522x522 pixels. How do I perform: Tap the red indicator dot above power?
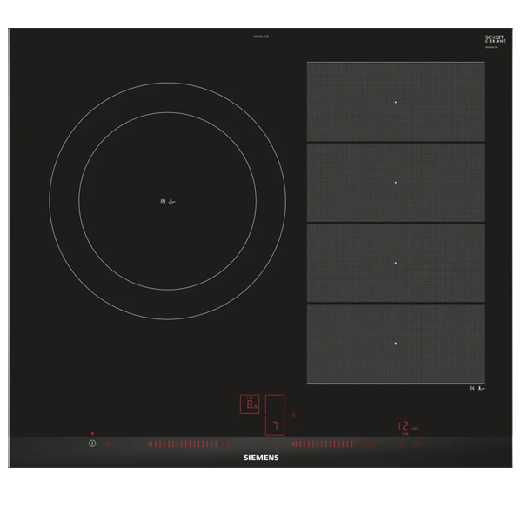[x=92, y=433]
